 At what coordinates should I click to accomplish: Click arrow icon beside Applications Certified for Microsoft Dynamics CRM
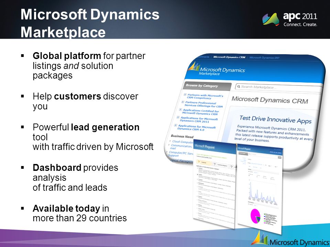coord(180,110)
